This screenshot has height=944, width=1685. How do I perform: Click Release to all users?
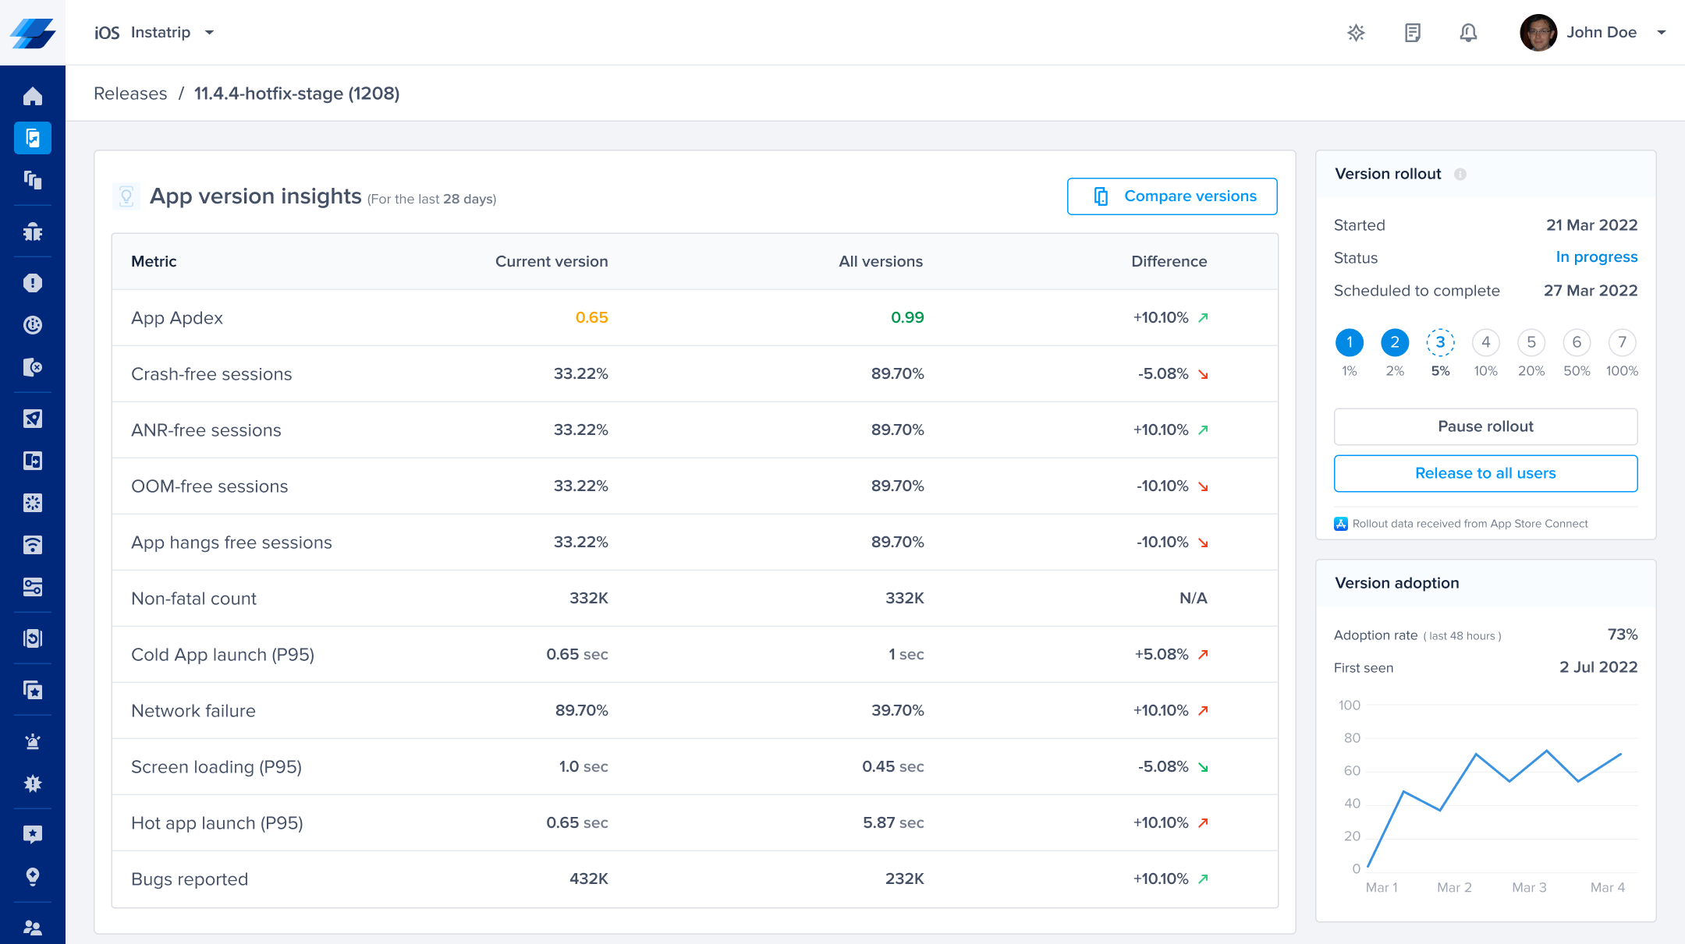(1485, 473)
